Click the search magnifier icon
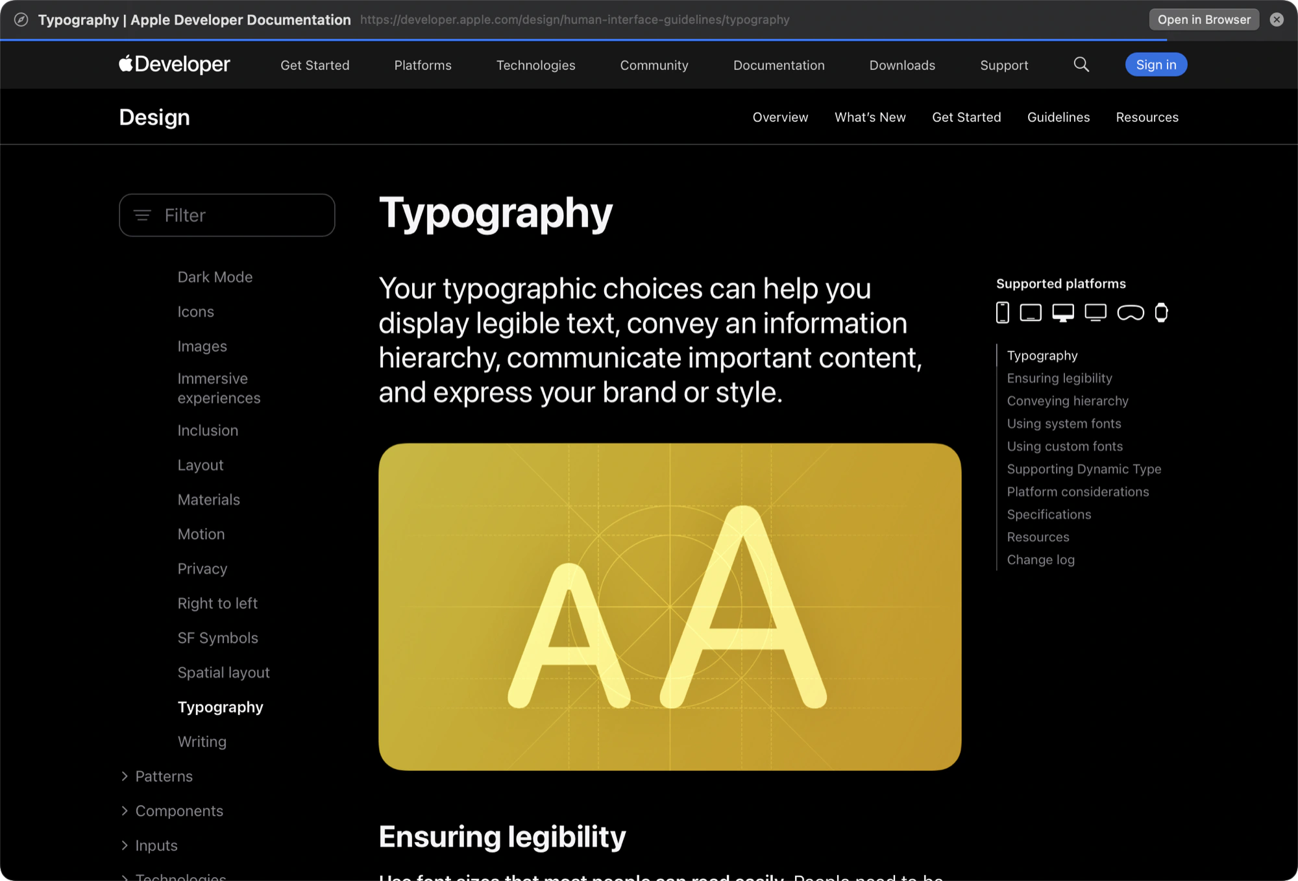Image resolution: width=1298 pixels, height=881 pixels. [x=1081, y=65]
